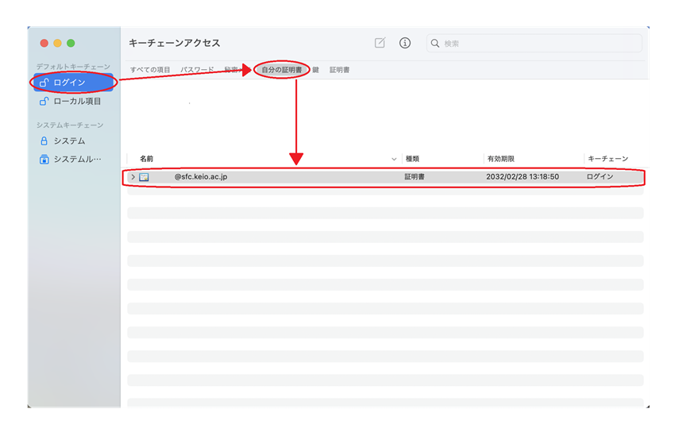Click the padlock icon beside ローカル項目
675x436 pixels.
tap(44, 102)
